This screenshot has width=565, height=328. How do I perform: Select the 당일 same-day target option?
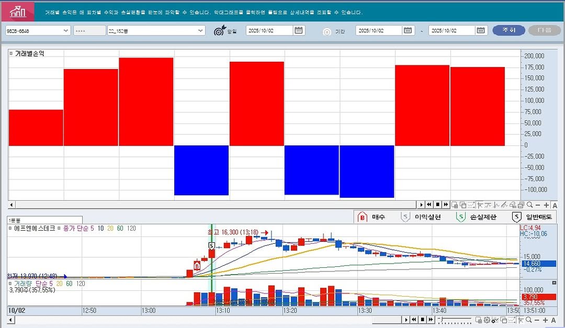[219, 31]
